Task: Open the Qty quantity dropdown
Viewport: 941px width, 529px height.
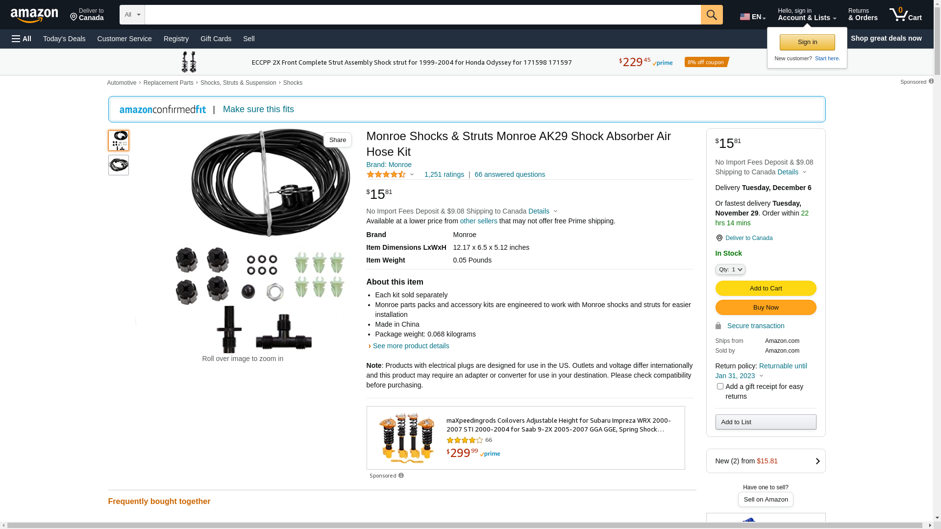Action: (730, 269)
